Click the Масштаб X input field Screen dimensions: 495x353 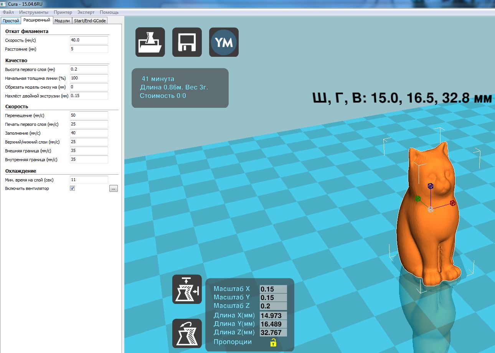(273, 289)
